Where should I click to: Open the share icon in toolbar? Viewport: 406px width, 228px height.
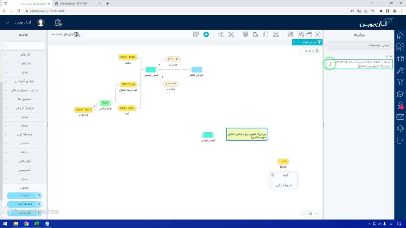coord(221,35)
